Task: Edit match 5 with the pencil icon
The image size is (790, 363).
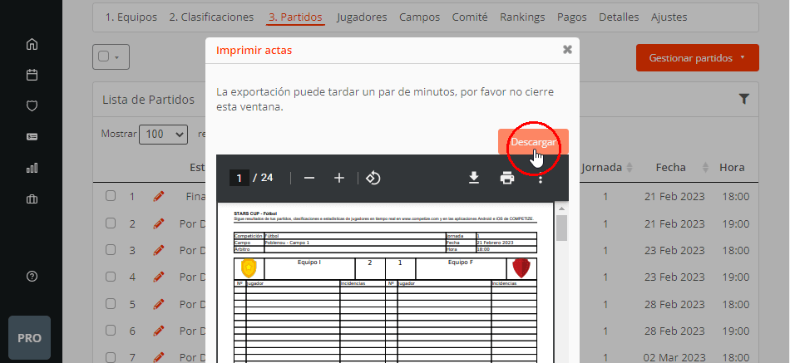Action: point(159,304)
